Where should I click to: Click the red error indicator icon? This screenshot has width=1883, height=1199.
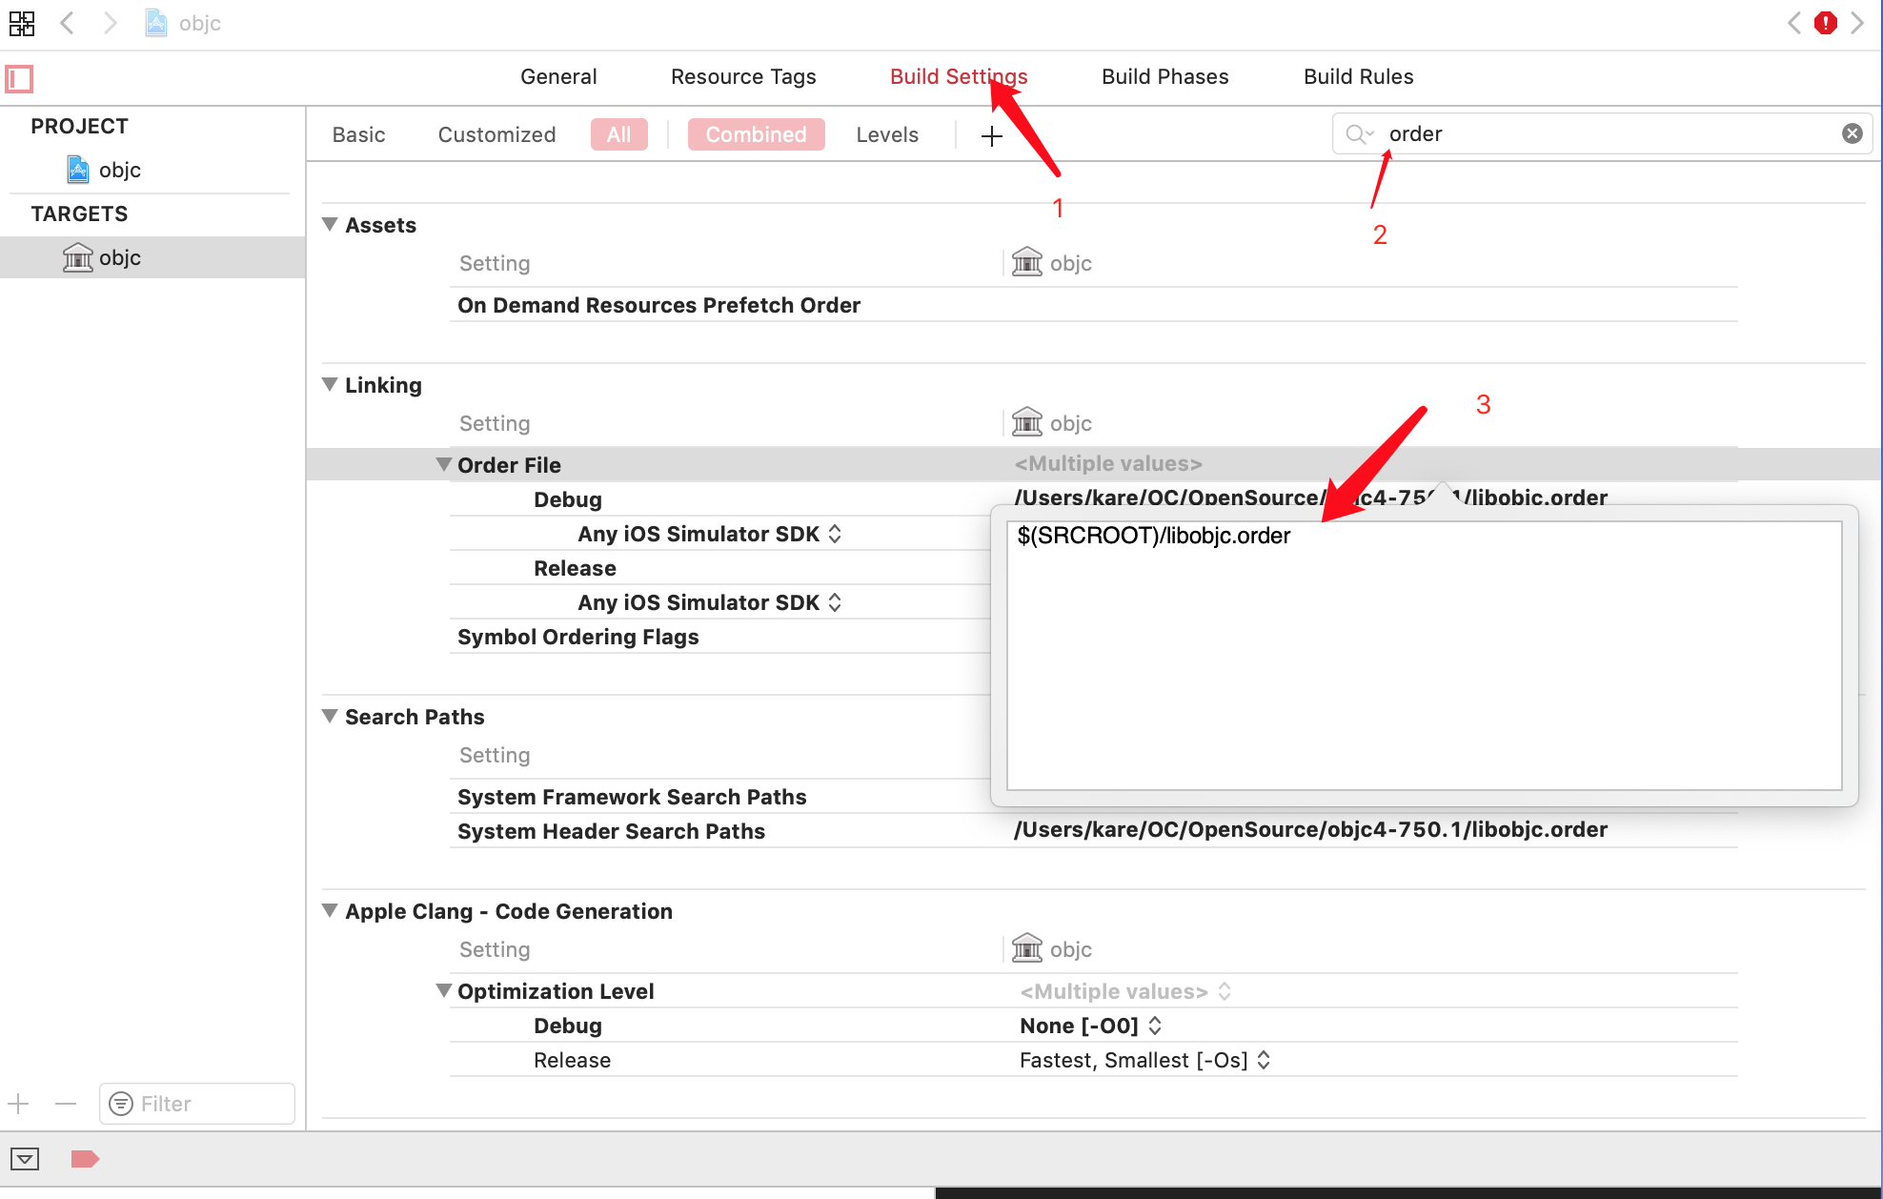coord(1825,23)
